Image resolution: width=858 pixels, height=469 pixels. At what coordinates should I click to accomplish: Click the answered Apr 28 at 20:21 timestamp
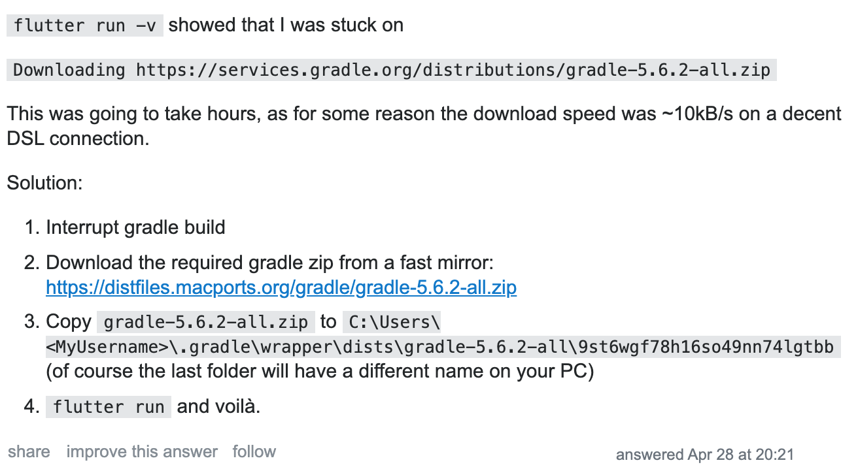[x=705, y=455]
